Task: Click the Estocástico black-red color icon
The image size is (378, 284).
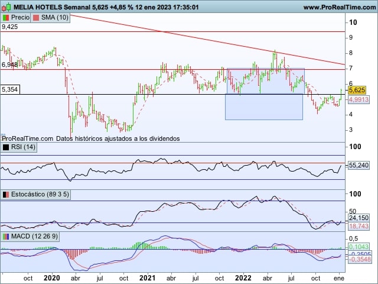Action: click(6, 195)
